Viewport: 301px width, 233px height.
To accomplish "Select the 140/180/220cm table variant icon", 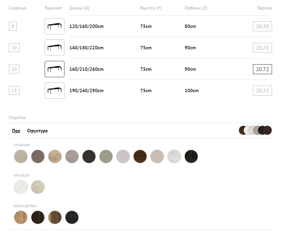I will coord(55,48).
